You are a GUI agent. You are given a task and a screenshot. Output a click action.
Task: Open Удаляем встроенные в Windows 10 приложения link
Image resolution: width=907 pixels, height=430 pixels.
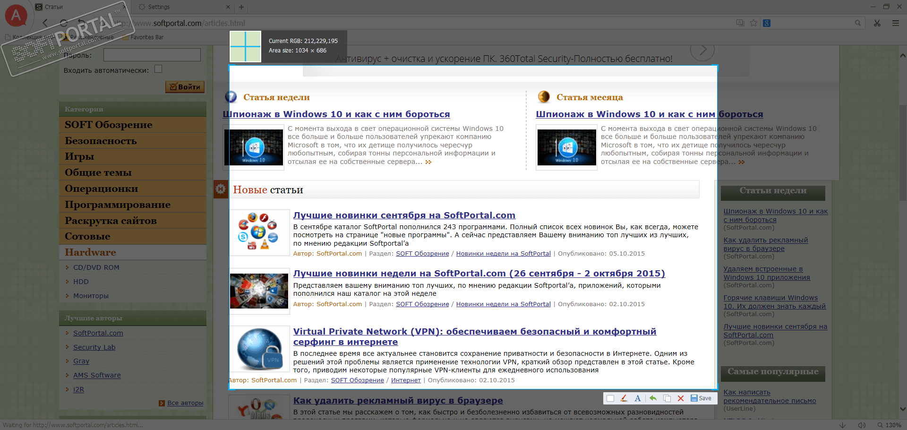tap(767, 273)
